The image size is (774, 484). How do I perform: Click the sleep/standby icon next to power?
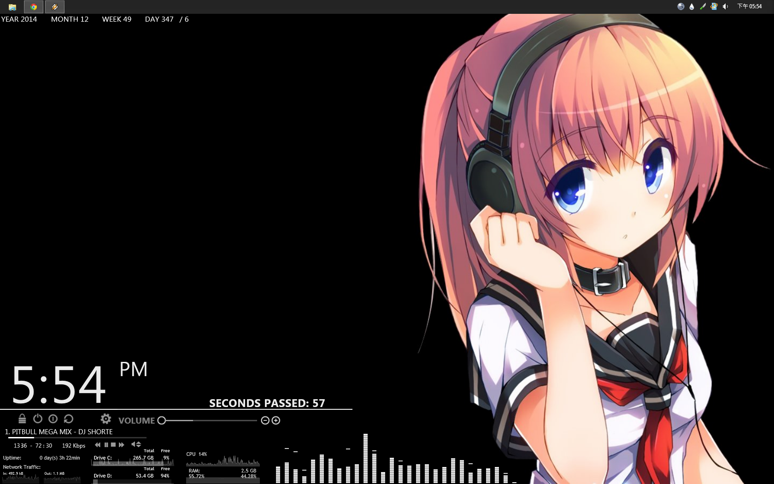(x=53, y=419)
